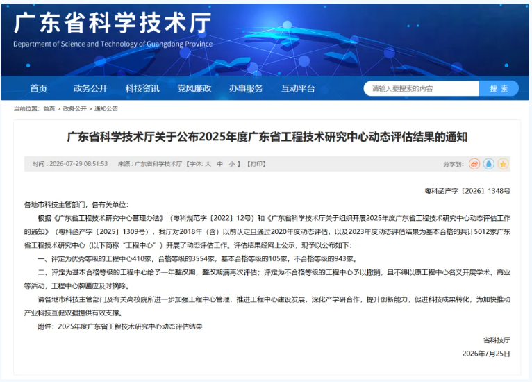532x382 pixels.
Task: Click the signature text 省科技厅
Action: (x=497, y=340)
